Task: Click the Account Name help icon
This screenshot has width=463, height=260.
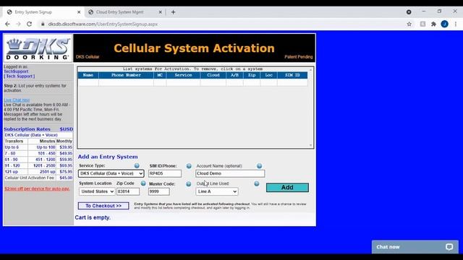Action: [259, 166]
